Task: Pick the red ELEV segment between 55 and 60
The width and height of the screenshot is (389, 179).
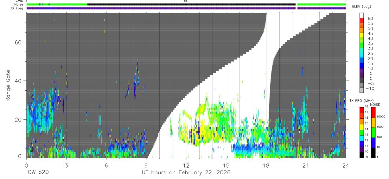Action: 362,21
